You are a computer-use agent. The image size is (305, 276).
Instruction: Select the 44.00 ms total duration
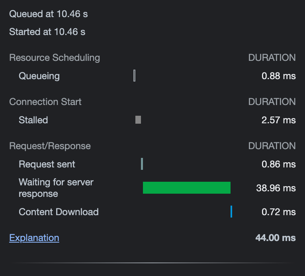pyautogui.click(x=276, y=238)
